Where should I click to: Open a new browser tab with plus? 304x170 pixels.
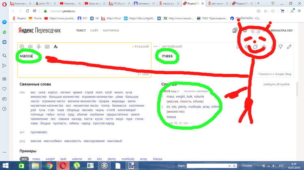click(258, 3)
